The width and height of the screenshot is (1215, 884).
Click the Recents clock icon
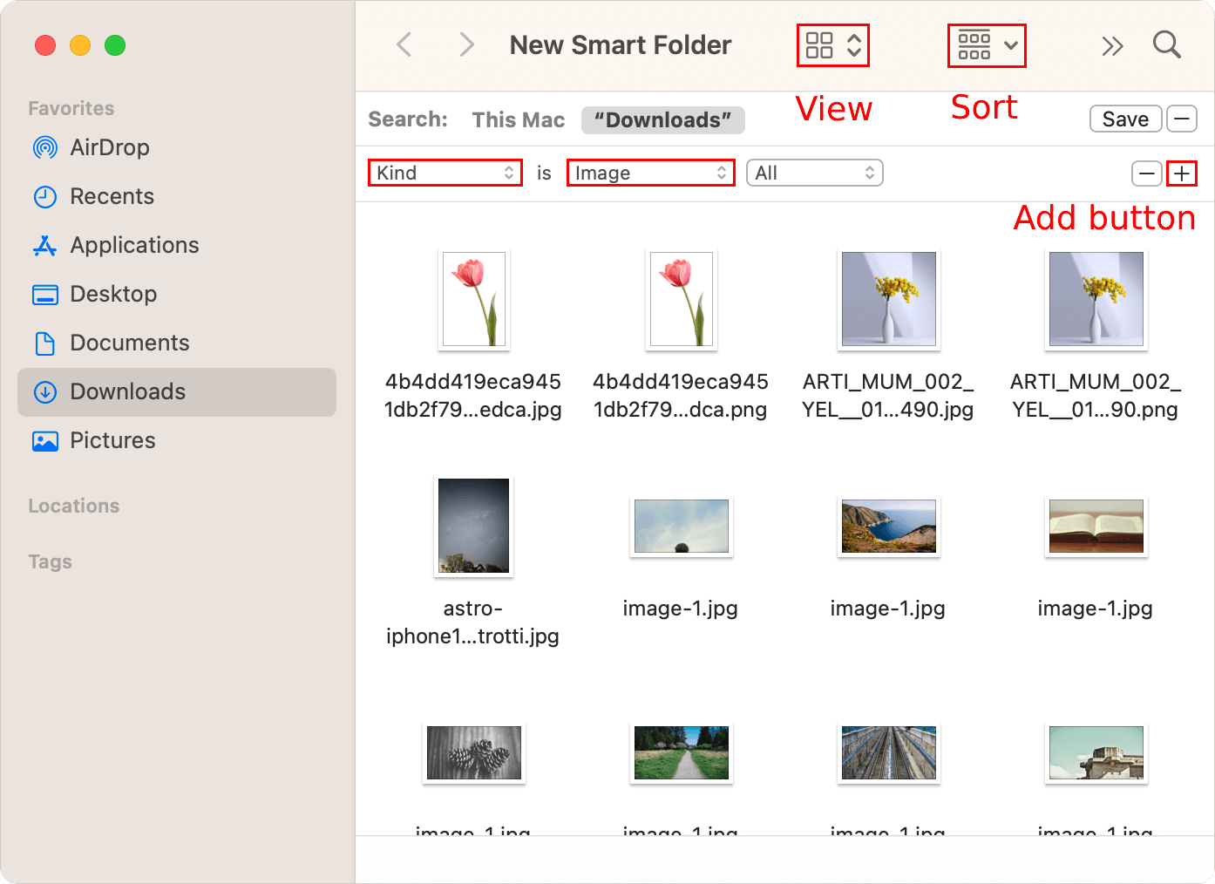click(45, 196)
